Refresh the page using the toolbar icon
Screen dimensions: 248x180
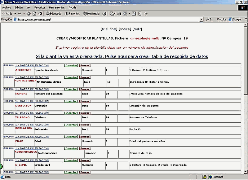pos(34,14)
